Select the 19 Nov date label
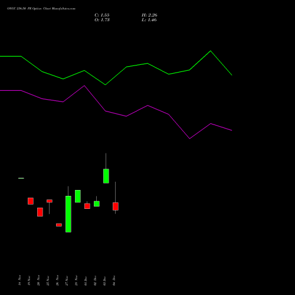 (29, 280)
